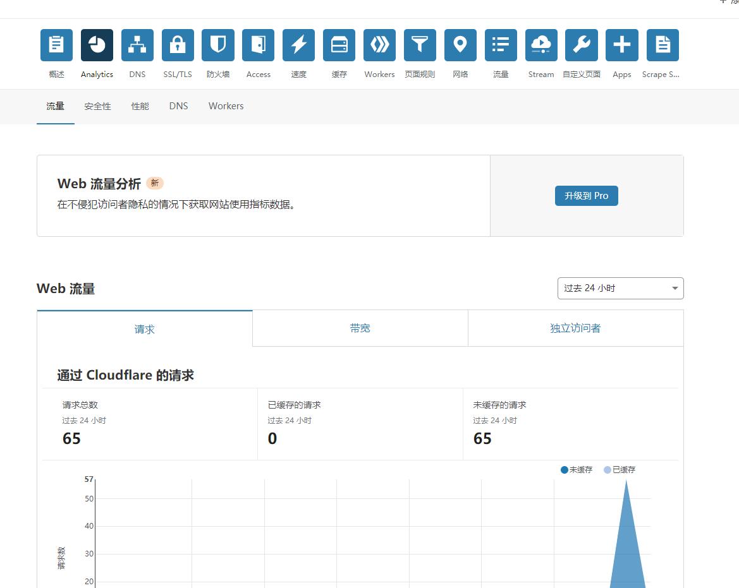Open the 过去 24 小时 time range dropdown
The width and height of the screenshot is (739, 588).
tap(621, 288)
